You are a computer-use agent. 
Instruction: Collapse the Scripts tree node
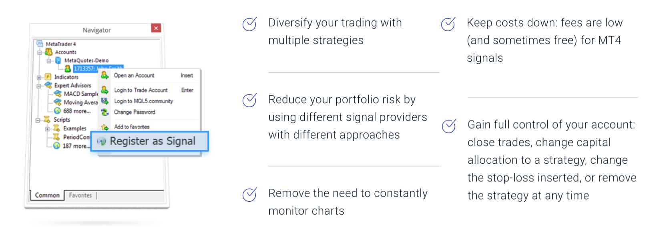coord(38,120)
